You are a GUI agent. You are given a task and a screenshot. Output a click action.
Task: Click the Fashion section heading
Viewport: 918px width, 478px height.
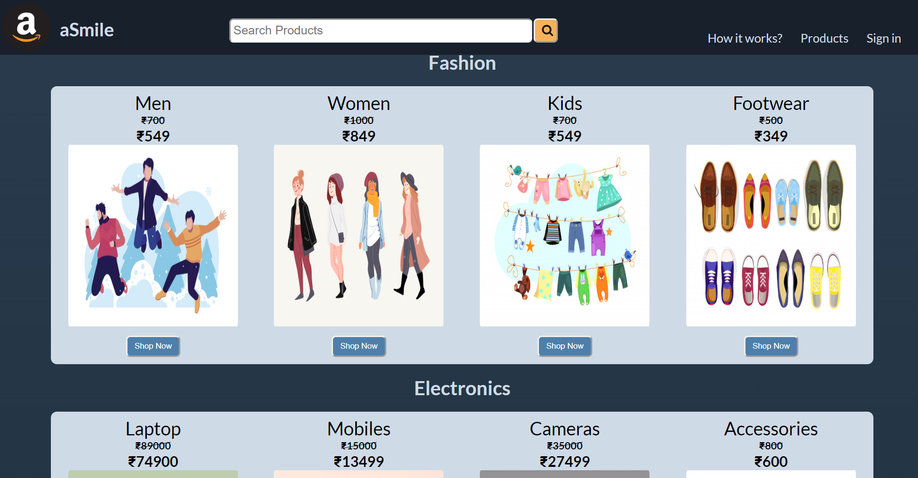(462, 63)
